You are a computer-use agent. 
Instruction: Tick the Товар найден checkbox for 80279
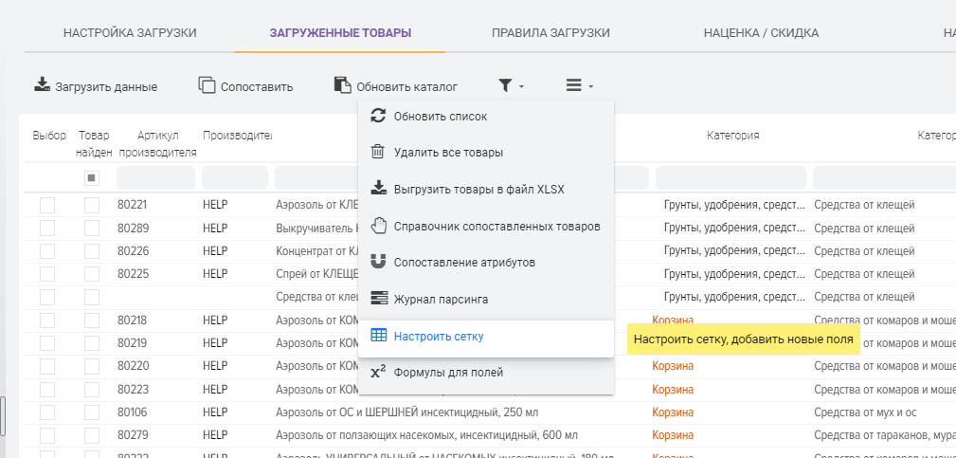click(x=92, y=435)
